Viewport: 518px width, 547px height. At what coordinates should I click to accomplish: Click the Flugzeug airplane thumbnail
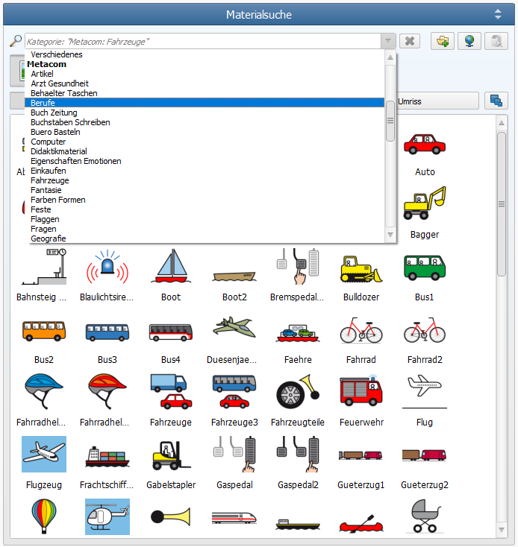(44, 457)
